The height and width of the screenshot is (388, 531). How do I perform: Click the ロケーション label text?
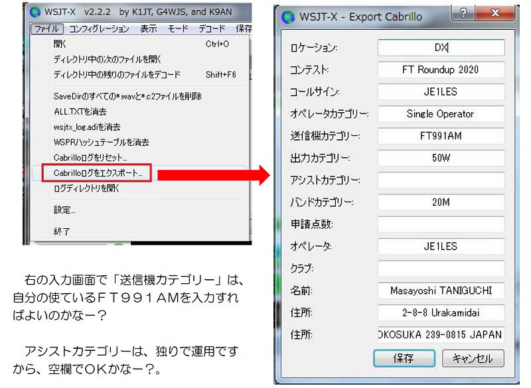313,48
